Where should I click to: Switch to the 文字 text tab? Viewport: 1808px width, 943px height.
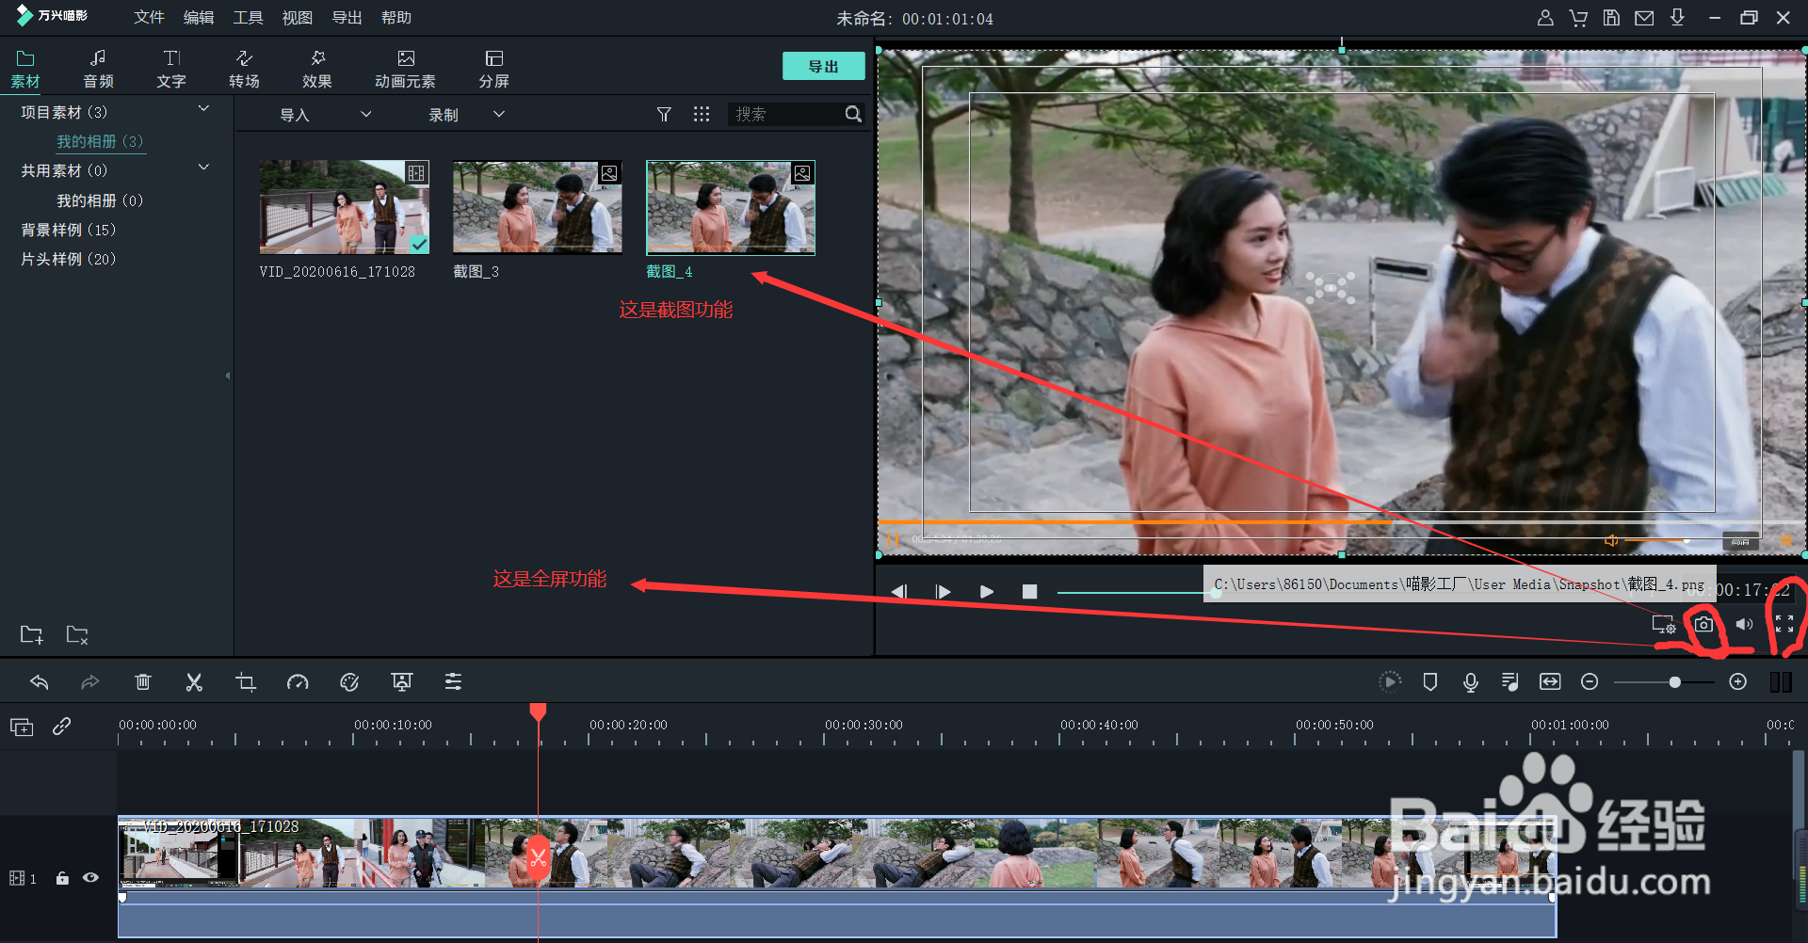point(171,70)
